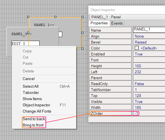This screenshot has width=165, height=140.
Task: Click the ZOrder value -1
Action: 149,113
